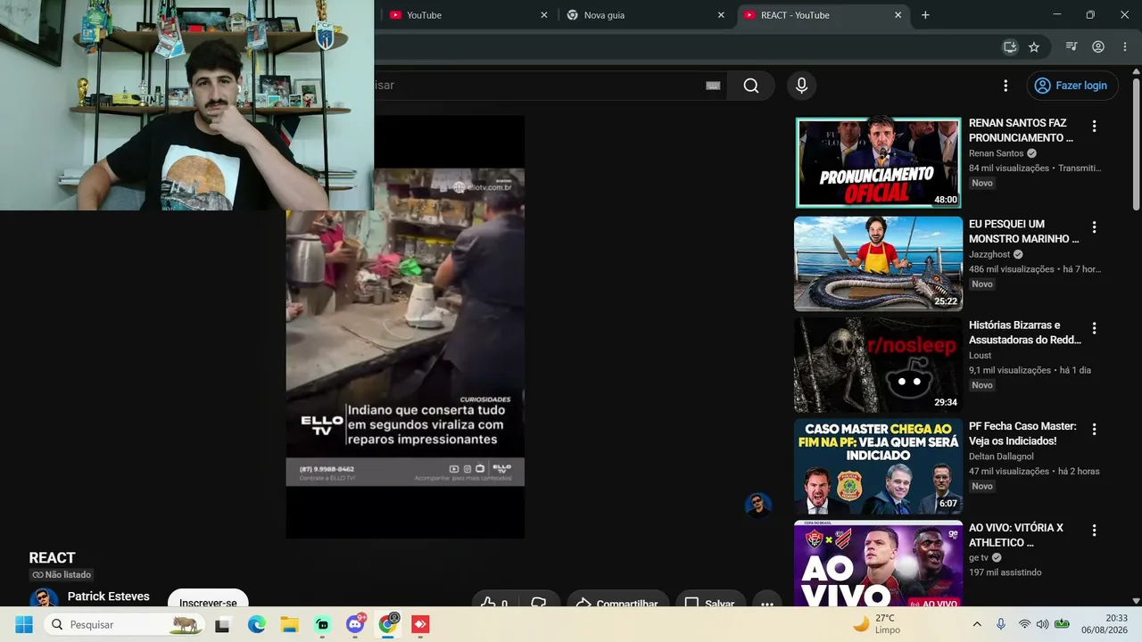Bookmark this page with the star icon
1142x642 pixels.
[1034, 47]
